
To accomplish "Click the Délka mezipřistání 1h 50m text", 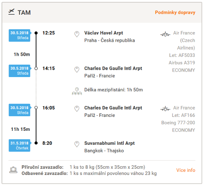I will click(x=114, y=90).
